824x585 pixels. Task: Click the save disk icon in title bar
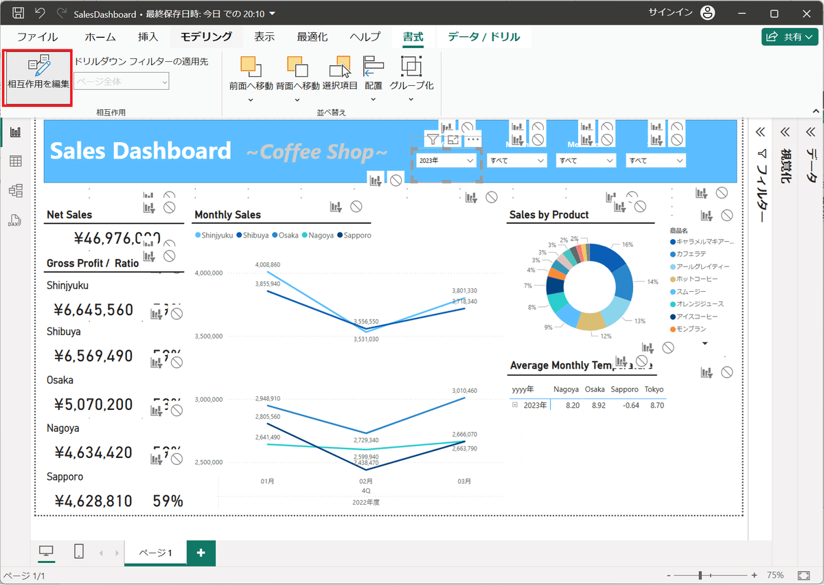(x=19, y=13)
